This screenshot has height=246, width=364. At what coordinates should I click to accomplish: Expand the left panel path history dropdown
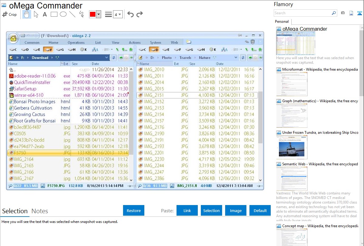coord(107,58)
